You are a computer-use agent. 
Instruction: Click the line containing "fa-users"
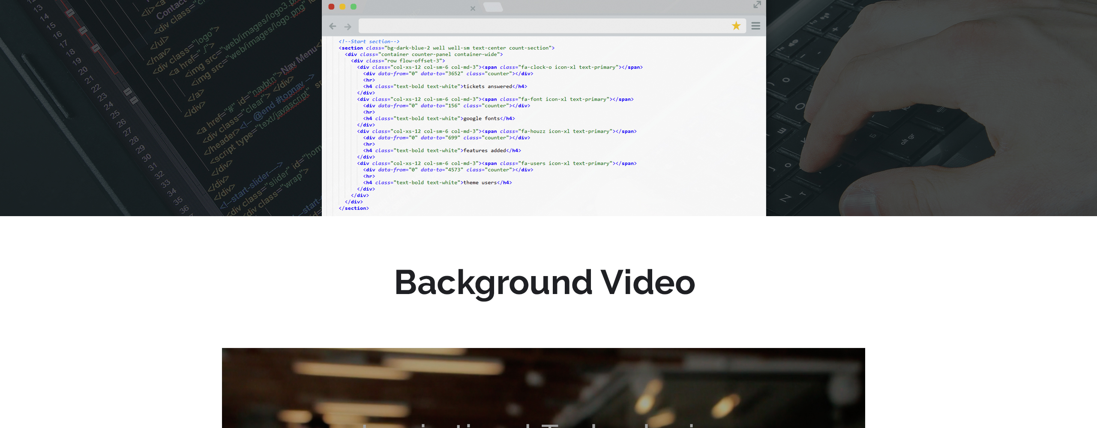pos(497,163)
